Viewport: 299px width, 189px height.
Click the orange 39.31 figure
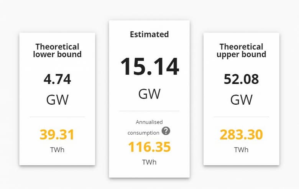58,135
